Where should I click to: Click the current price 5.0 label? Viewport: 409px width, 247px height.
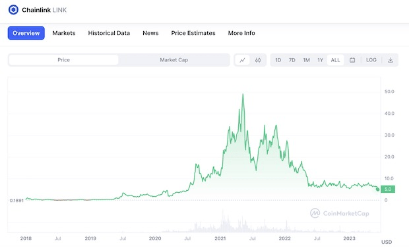click(x=388, y=189)
